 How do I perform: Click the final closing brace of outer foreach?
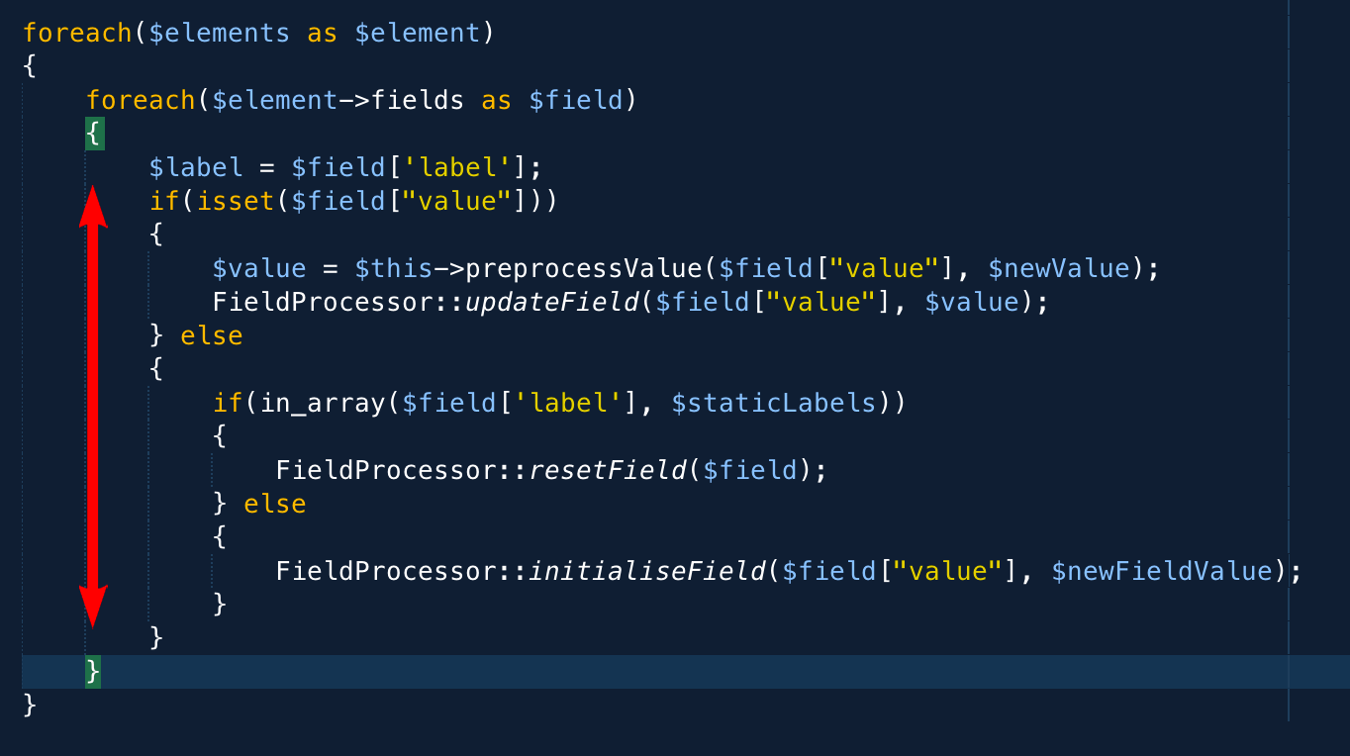30,706
